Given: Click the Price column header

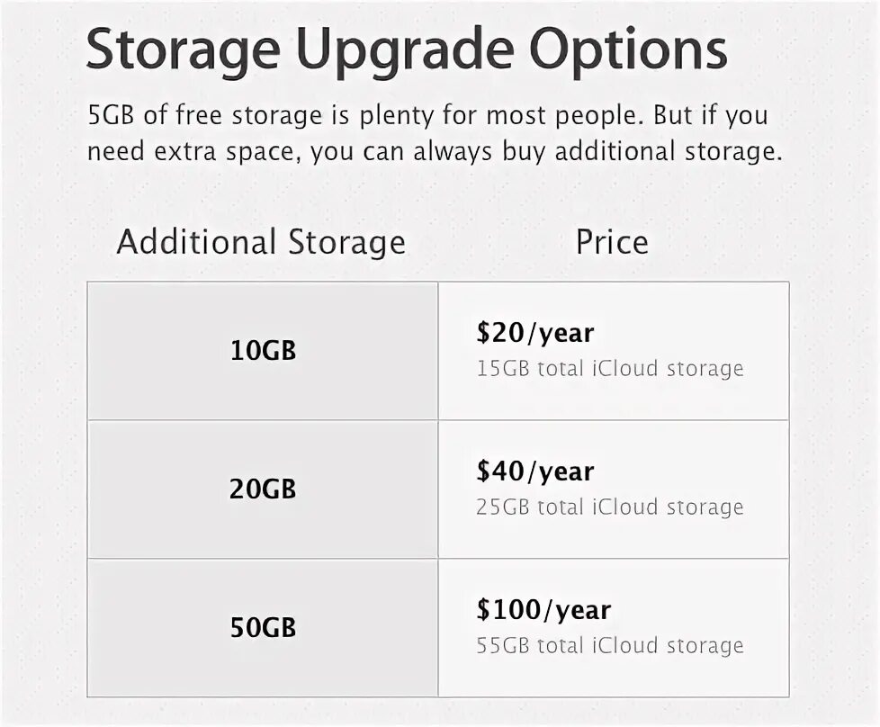Looking at the screenshot, I should (612, 242).
